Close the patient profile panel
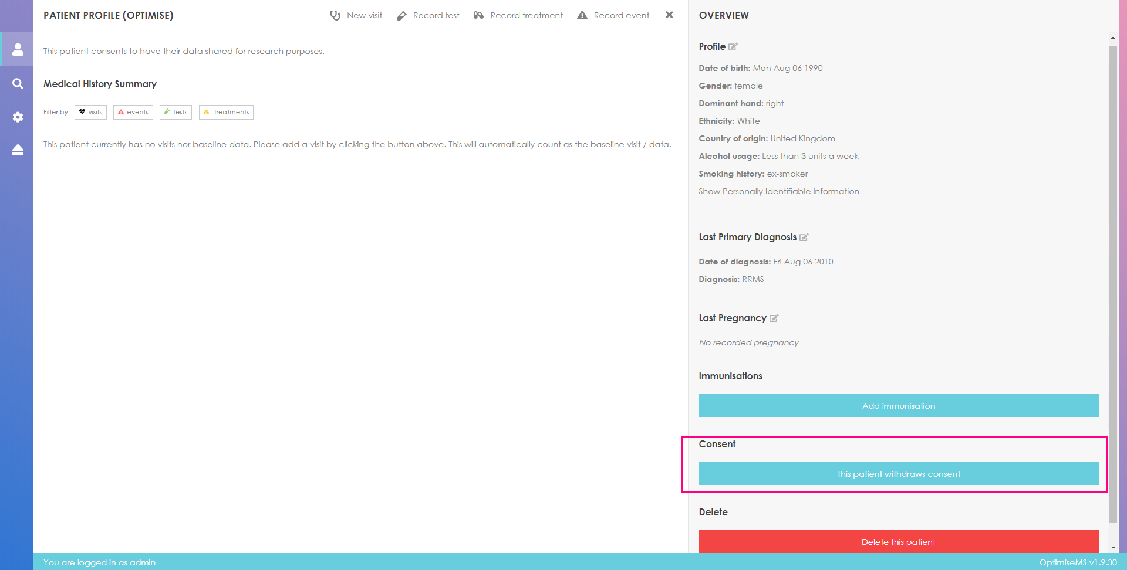This screenshot has height=570, width=1127. 669,15
